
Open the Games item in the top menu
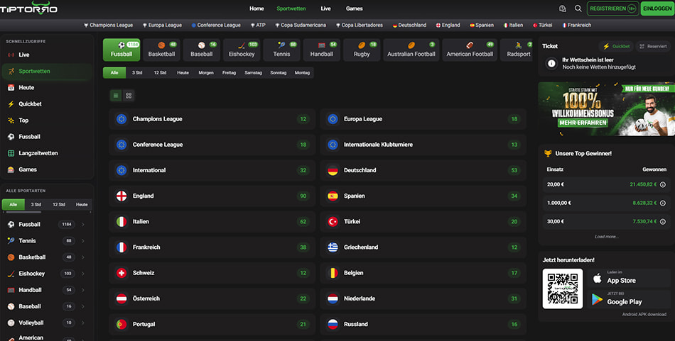pos(355,9)
